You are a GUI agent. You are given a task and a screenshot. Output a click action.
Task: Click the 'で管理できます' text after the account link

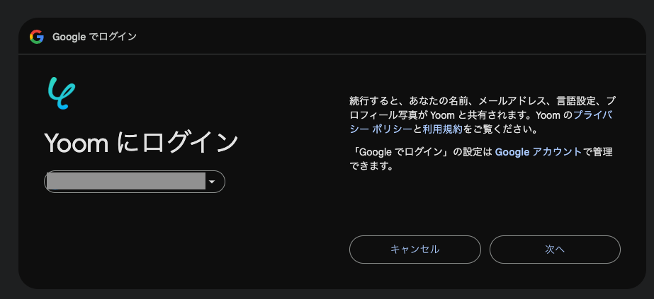coord(481,159)
